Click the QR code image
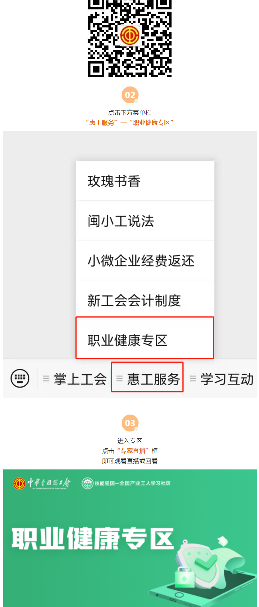 (x=130, y=38)
